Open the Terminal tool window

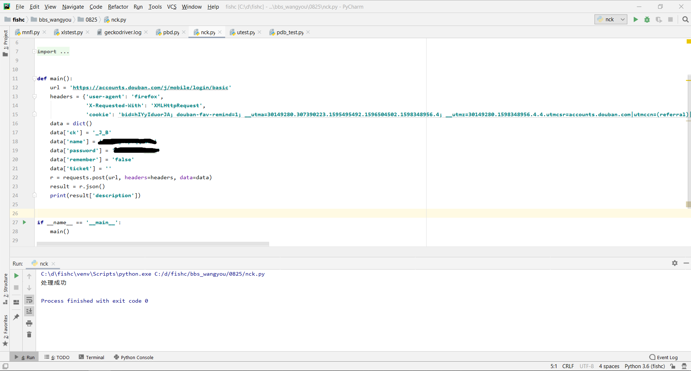pos(92,357)
